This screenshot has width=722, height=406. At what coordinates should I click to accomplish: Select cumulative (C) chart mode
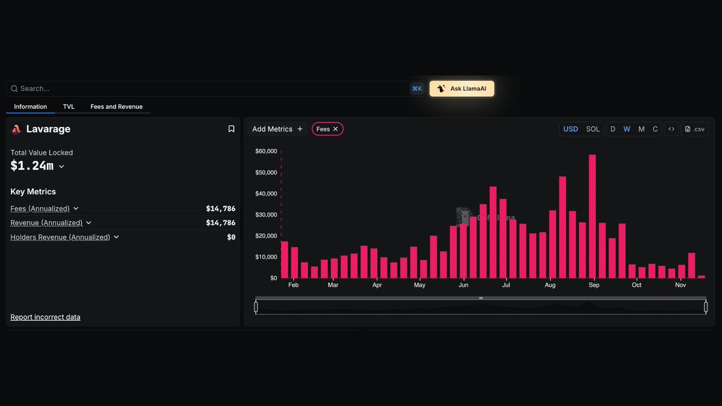655,129
